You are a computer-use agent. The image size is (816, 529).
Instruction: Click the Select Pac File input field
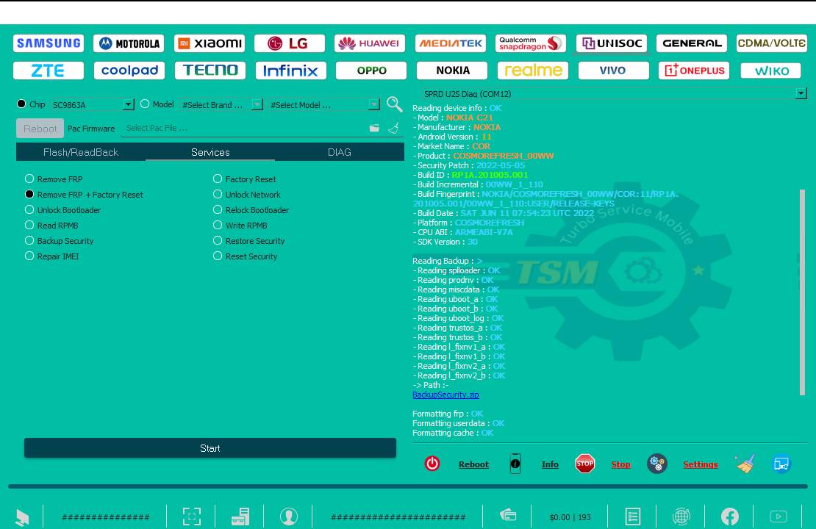(245, 128)
